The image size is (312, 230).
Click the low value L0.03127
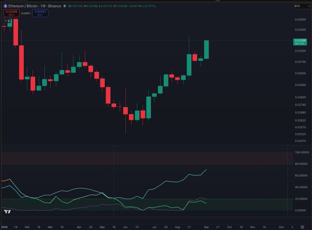coord(106,6)
